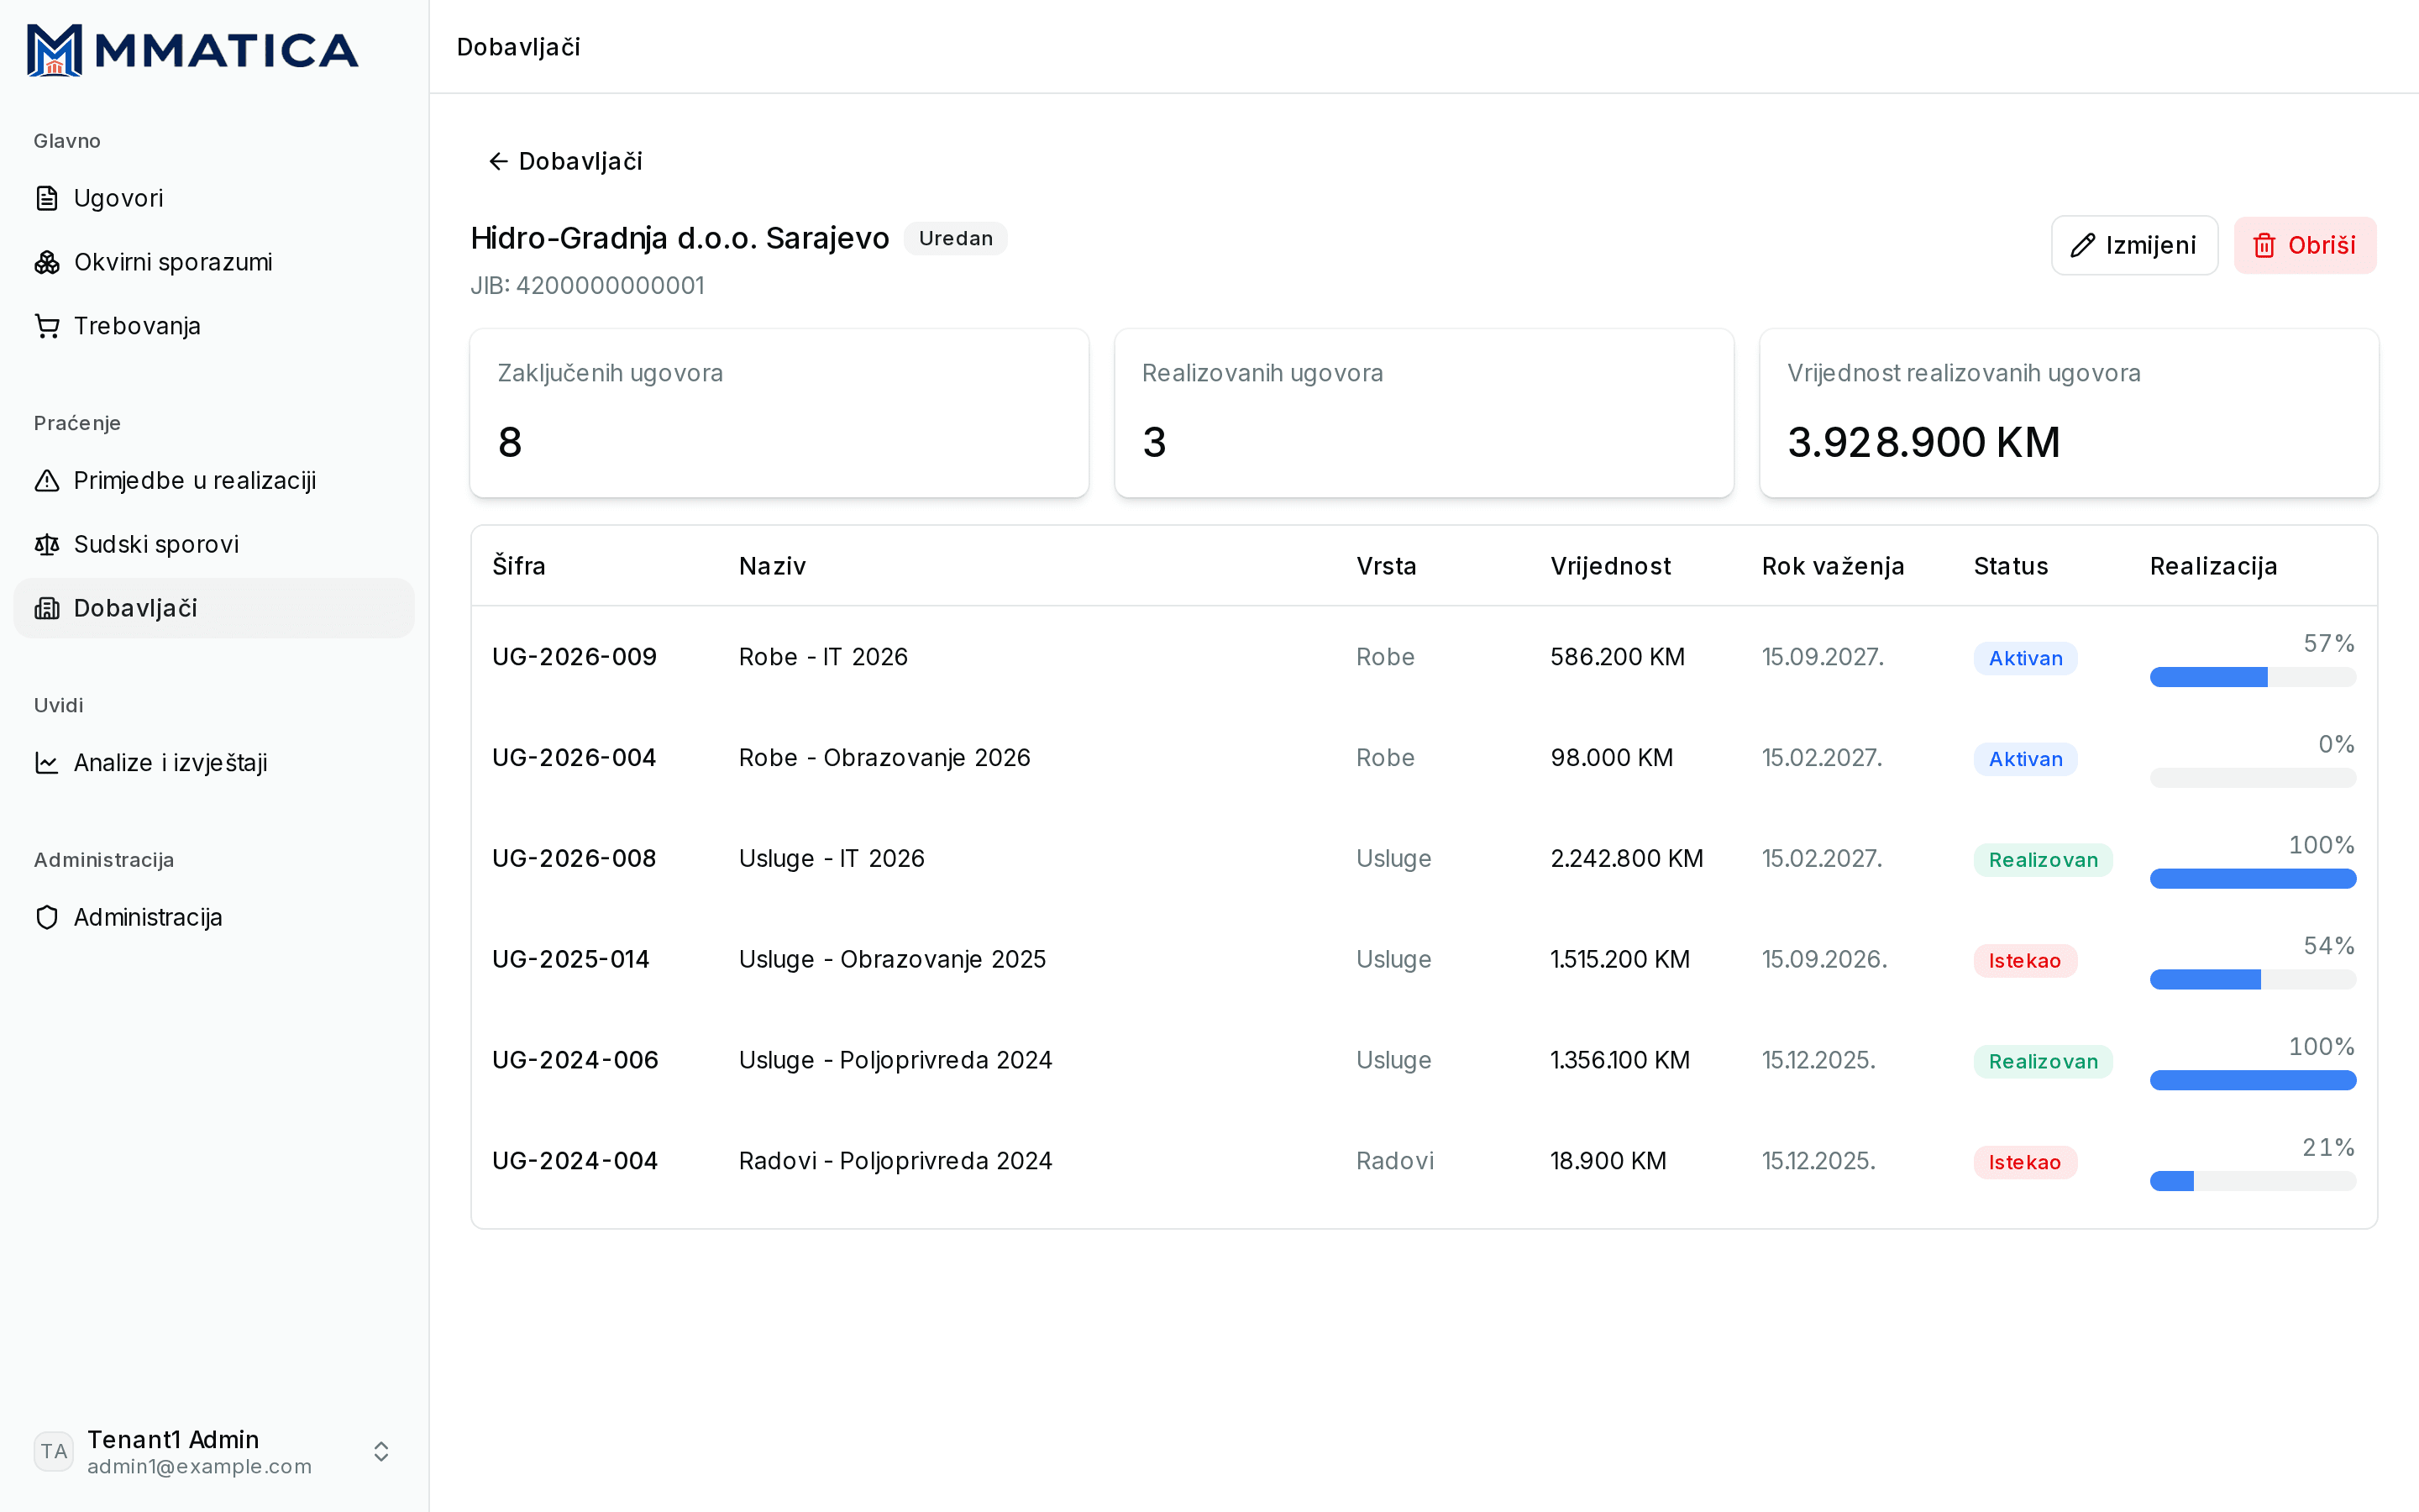Click the 54% progress bar for UG-2025-014
This screenshot has width=2419, height=1512.
click(2253, 980)
